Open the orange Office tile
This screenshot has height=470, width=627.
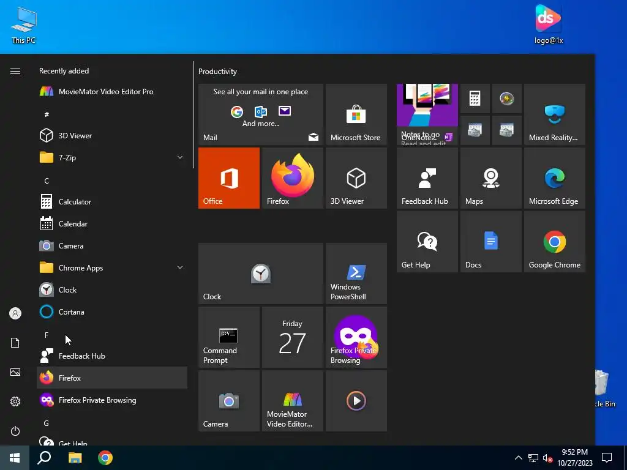(229, 178)
